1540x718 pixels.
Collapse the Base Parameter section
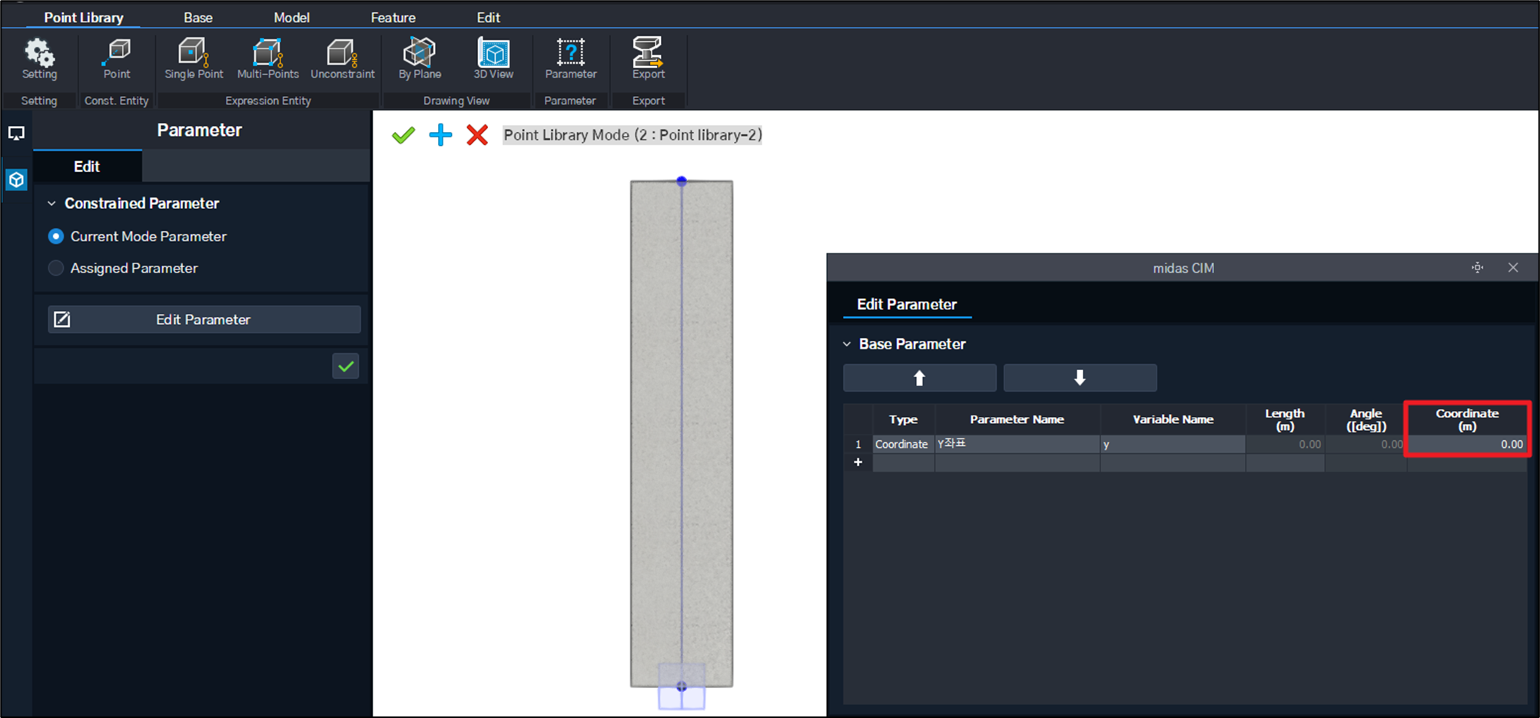click(x=847, y=343)
